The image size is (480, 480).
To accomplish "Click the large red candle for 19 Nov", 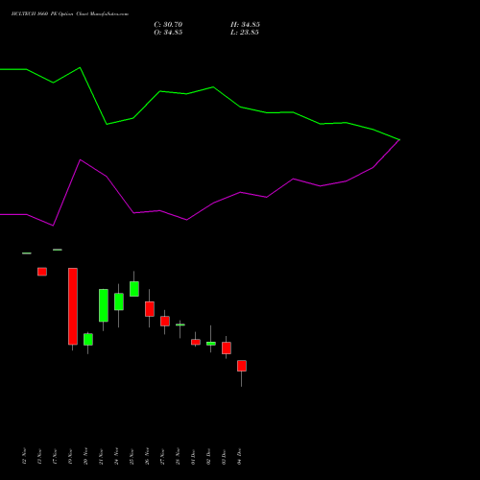I will 73,306.
